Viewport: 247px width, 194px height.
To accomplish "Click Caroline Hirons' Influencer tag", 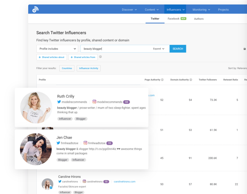I will pos(65,192).
